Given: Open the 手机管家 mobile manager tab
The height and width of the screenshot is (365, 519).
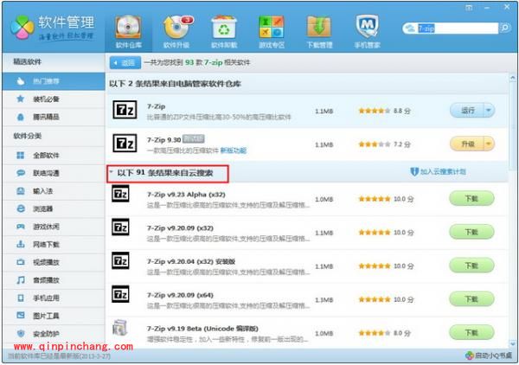Looking at the screenshot, I should click(367, 33).
